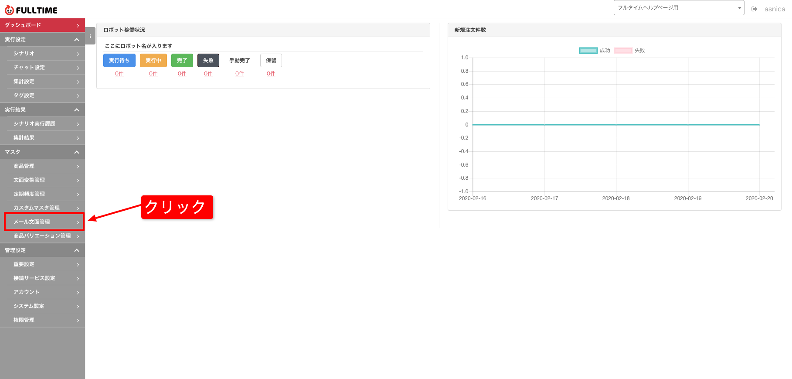
Task: Click the 手動完了 button
Action: (240, 61)
